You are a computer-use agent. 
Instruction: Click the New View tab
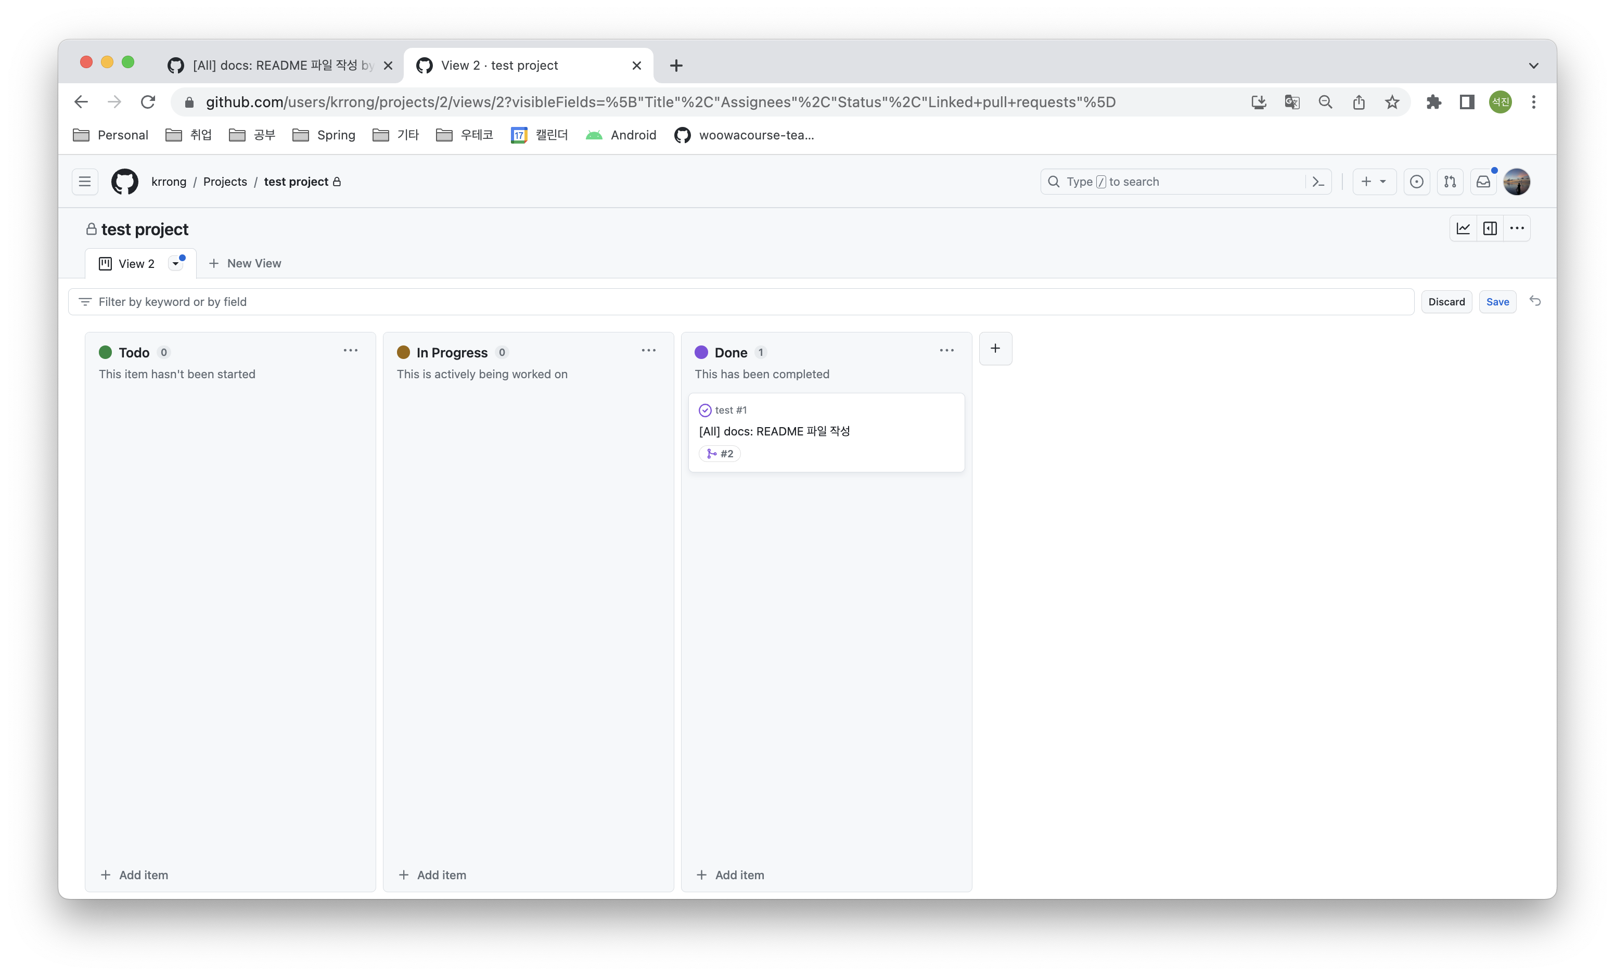point(245,263)
